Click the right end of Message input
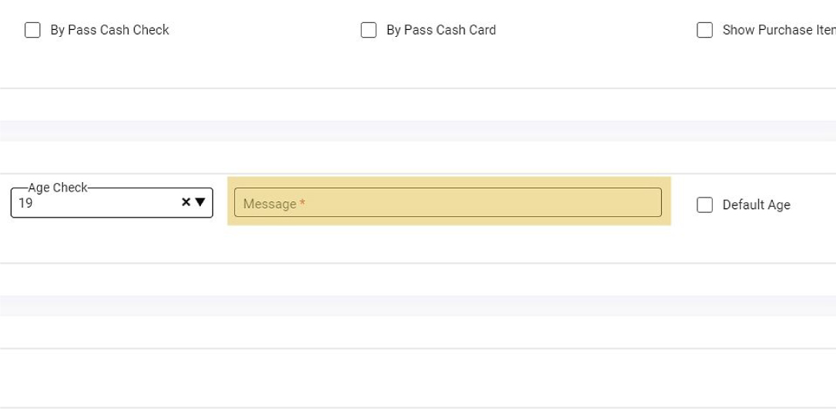Image resolution: width=836 pixels, height=409 pixels. click(650, 203)
